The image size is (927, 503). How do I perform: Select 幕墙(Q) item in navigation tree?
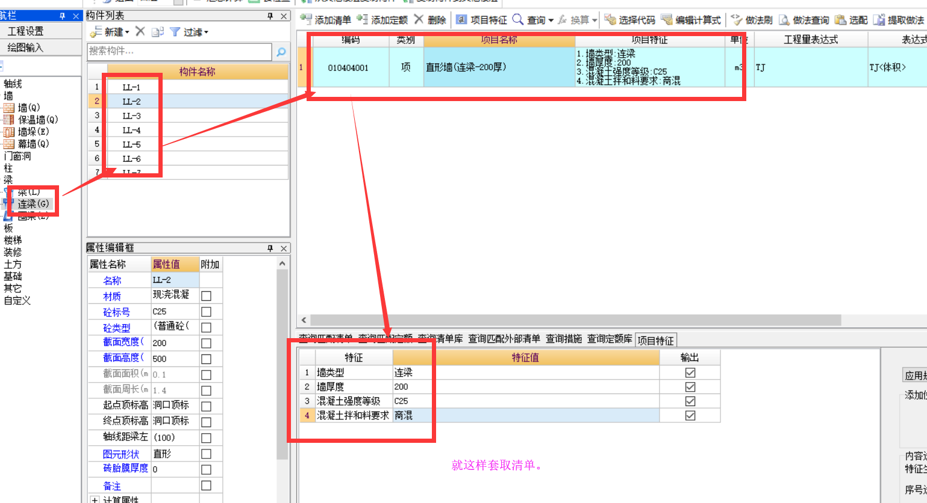pos(27,144)
